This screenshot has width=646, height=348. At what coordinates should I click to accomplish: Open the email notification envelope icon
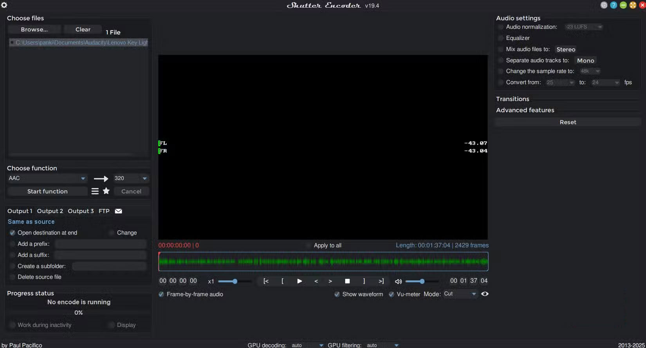click(118, 211)
